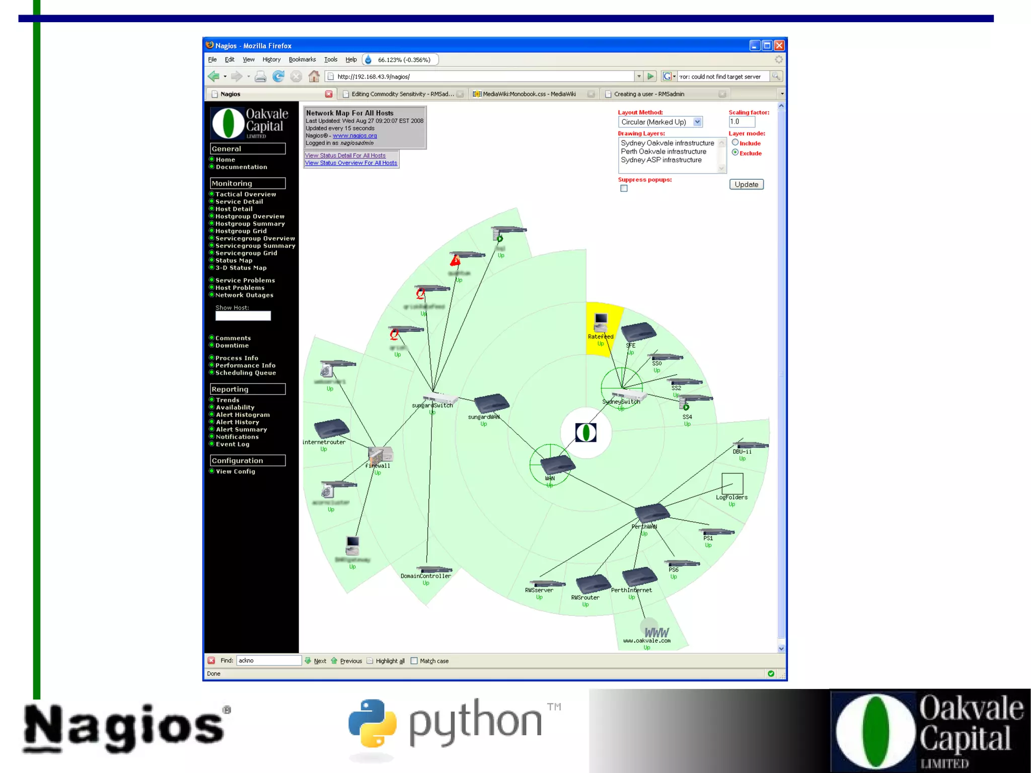
Task: Select the Exclude layer mode radio button
Action: (x=735, y=153)
